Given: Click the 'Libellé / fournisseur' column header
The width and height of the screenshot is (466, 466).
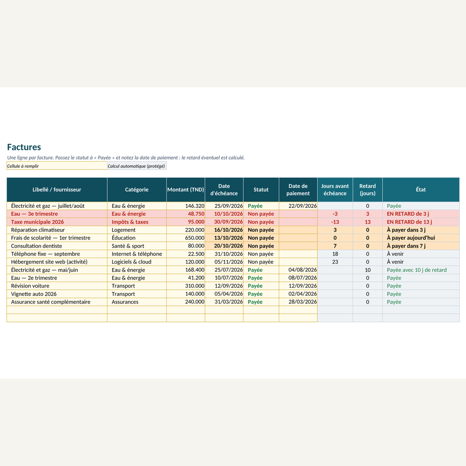Looking at the screenshot, I should tap(57, 190).
